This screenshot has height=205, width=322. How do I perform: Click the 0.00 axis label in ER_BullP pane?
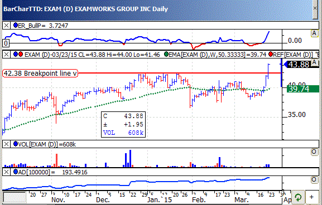pos(295,40)
